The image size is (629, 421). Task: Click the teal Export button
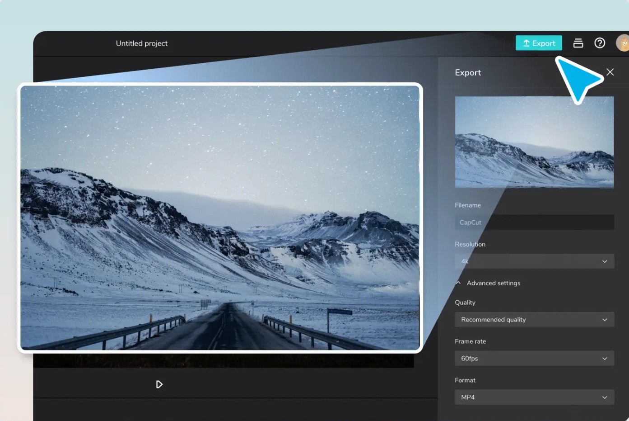(539, 43)
